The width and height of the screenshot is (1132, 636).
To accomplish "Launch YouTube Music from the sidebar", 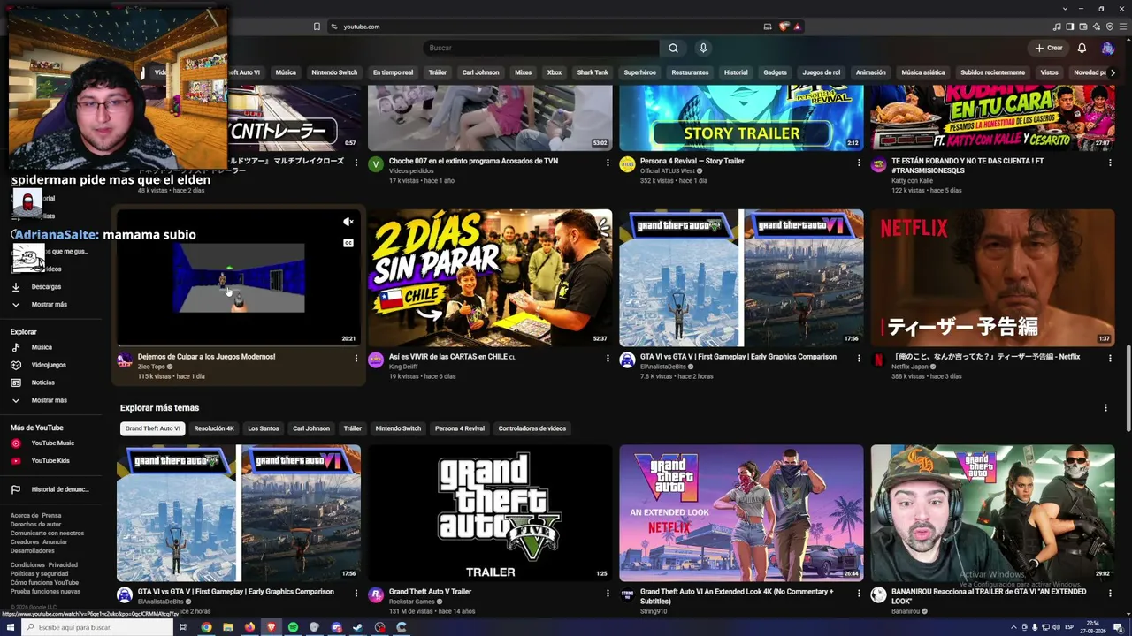I will pyautogui.click(x=52, y=443).
